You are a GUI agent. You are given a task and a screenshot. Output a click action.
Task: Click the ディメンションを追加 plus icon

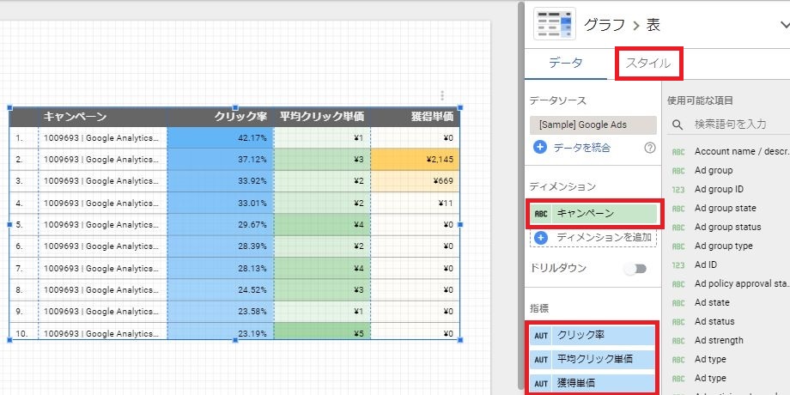coord(541,238)
